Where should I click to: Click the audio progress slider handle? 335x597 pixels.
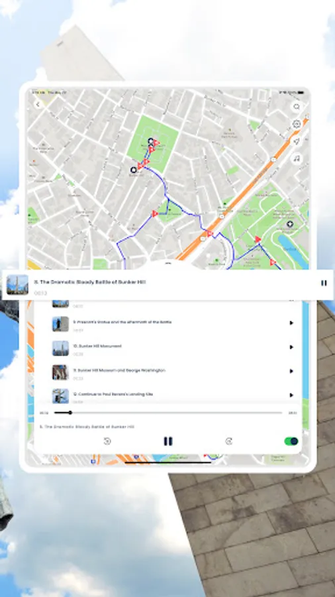pyautogui.click(x=70, y=413)
